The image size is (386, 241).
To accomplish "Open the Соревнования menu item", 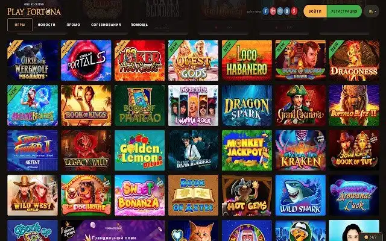I will click(106, 25).
